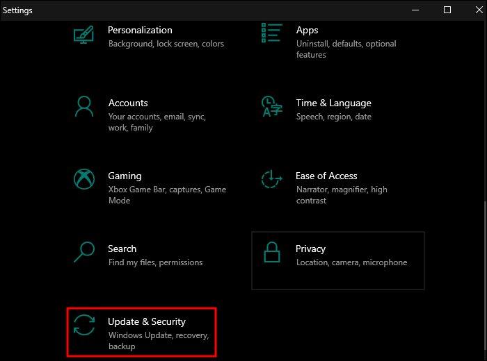The height and width of the screenshot is (361, 487).
Task: Maximize the Settings window
Action: pyautogui.click(x=447, y=10)
